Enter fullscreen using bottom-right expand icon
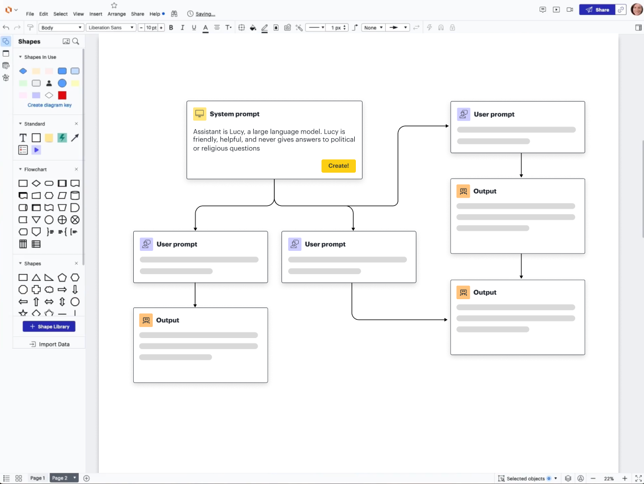644x484 pixels. pos(638,478)
